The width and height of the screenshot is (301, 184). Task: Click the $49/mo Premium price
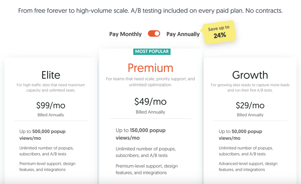(150, 101)
